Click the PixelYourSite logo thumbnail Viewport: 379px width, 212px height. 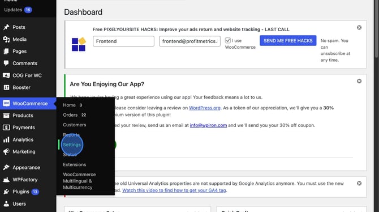coord(79,44)
